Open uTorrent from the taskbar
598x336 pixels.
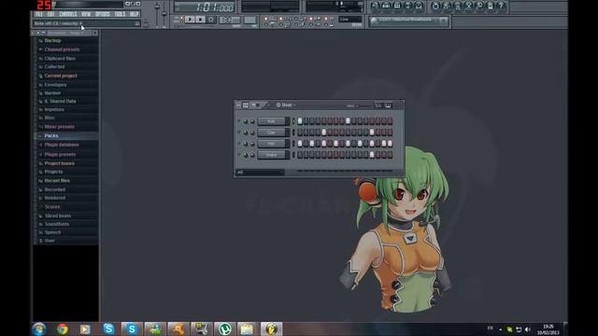[224, 329]
